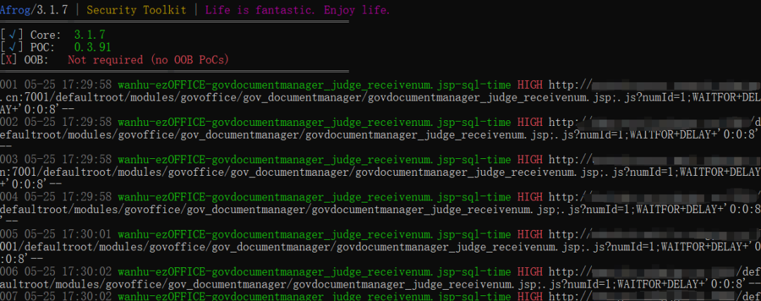This screenshot has height=301, width=761.
Task: Click timestamp 17:29:58 in result 003
Action: [87, 160]
